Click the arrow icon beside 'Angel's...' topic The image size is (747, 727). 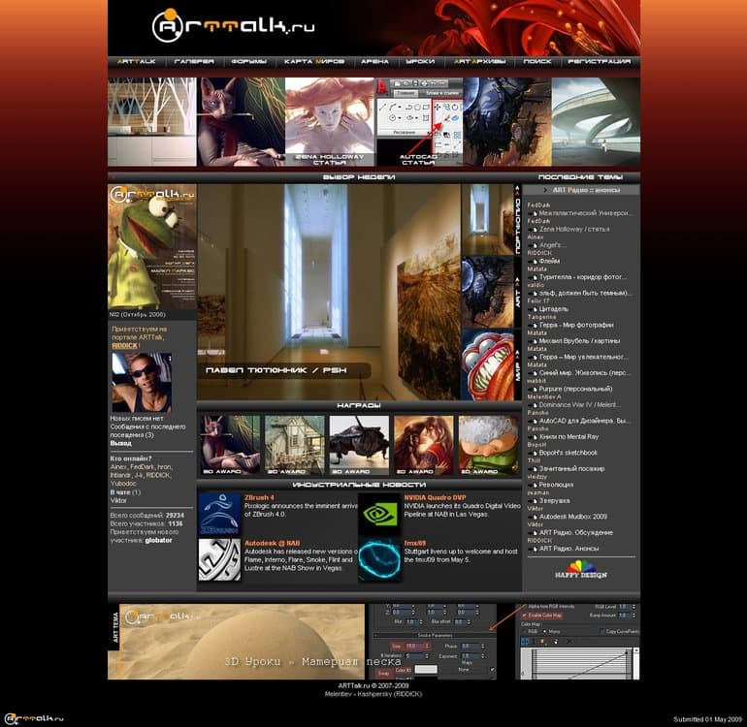534,245
